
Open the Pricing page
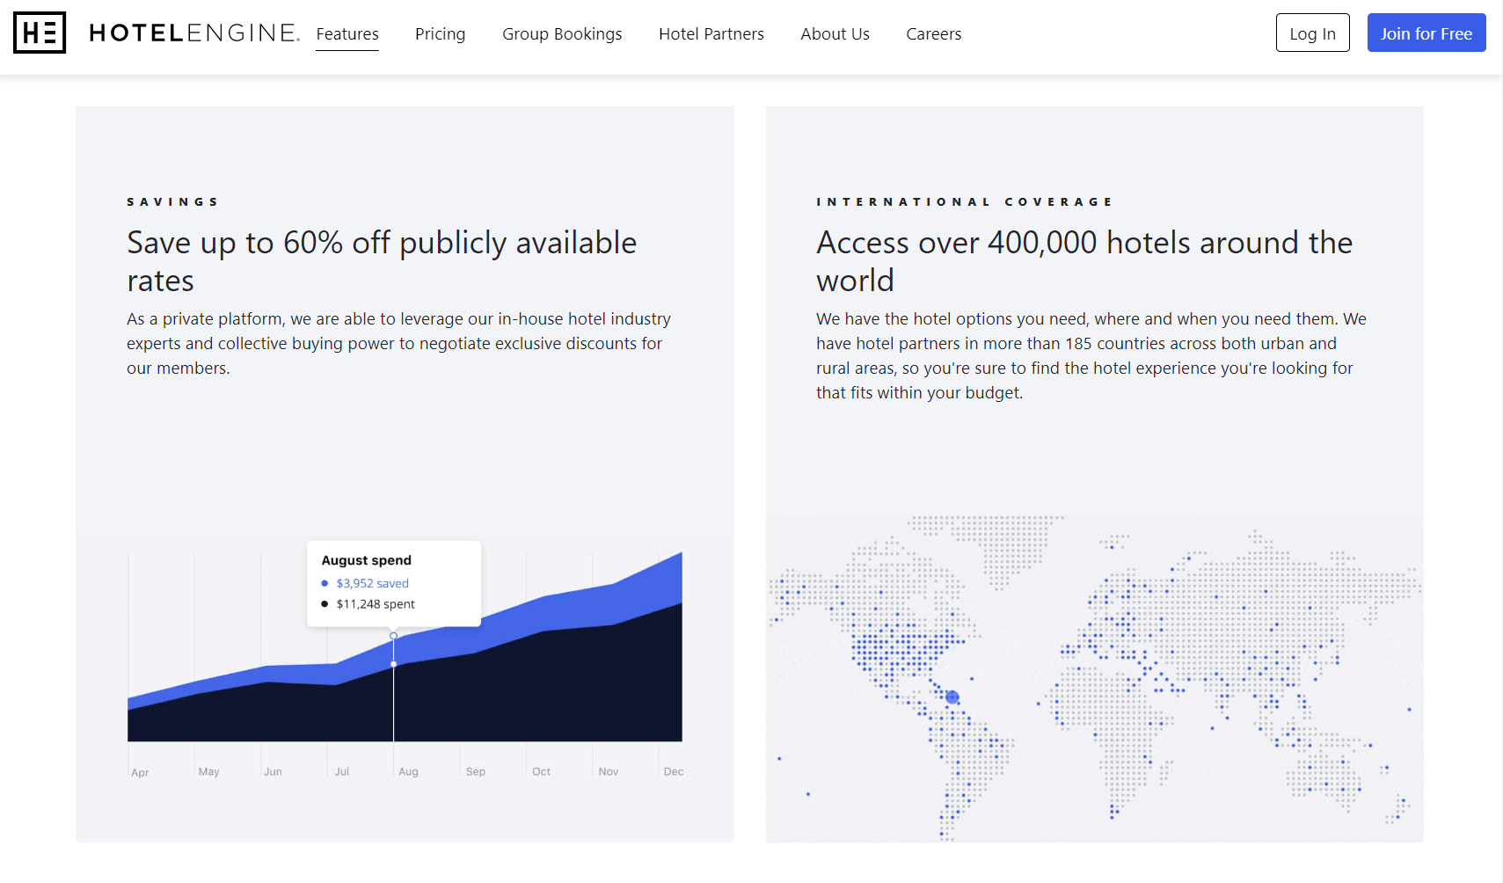[x=440, y=34]
